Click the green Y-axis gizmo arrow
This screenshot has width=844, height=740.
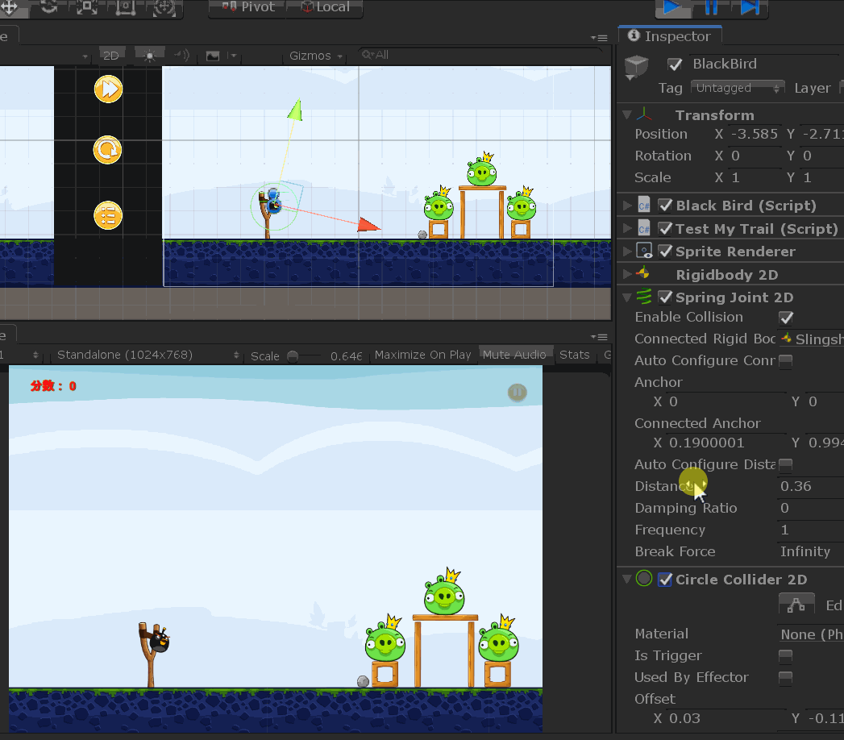295,110
